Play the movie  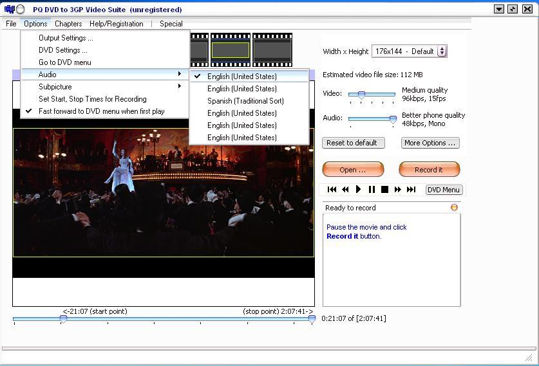coord(358,190)
